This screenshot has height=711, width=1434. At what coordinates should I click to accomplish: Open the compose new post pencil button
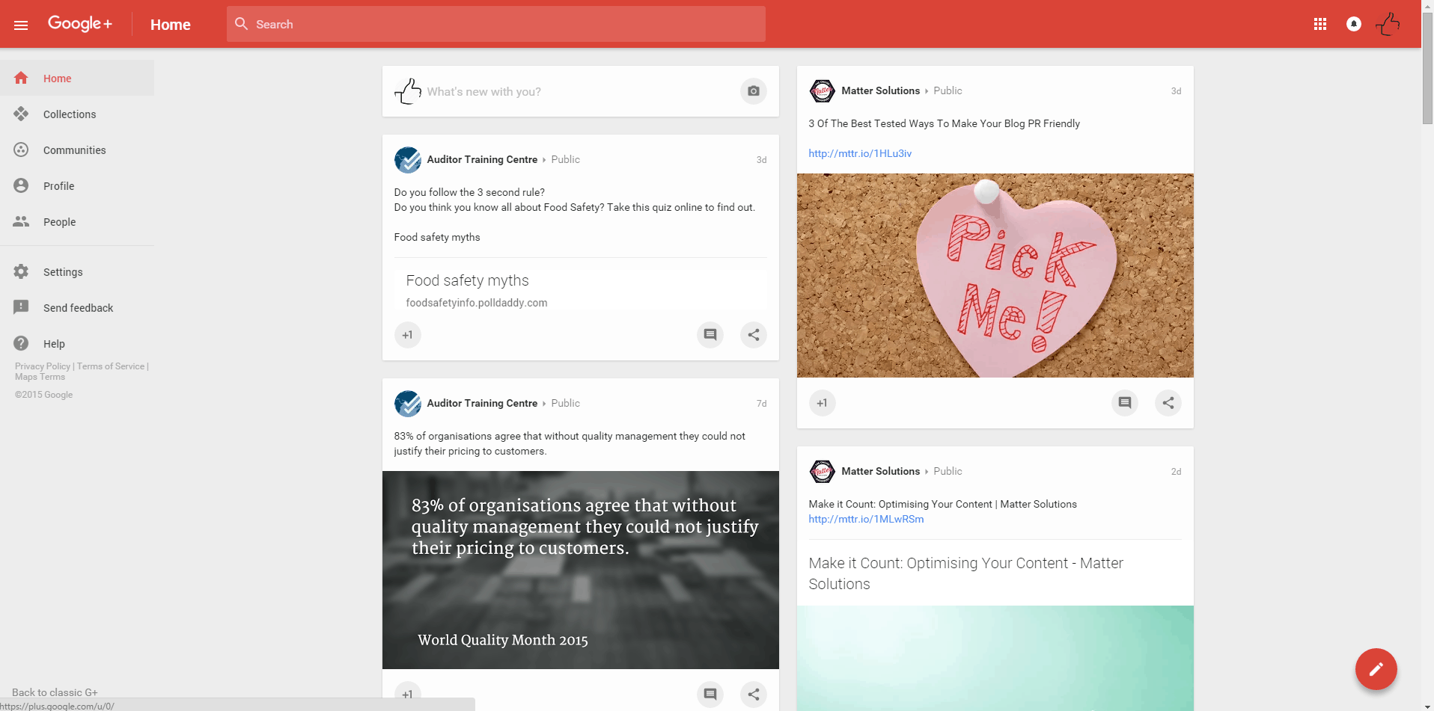(x=1376, y=669)
